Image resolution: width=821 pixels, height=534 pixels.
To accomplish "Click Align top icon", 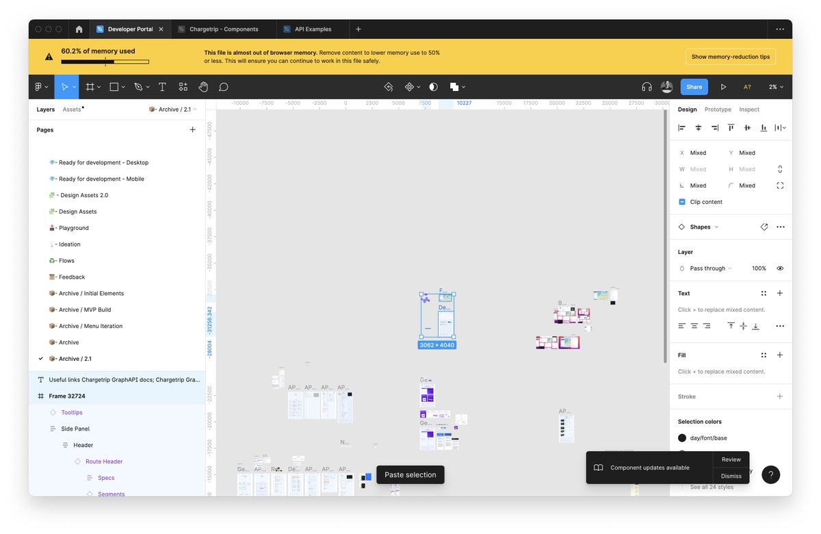I will point(731,128).
